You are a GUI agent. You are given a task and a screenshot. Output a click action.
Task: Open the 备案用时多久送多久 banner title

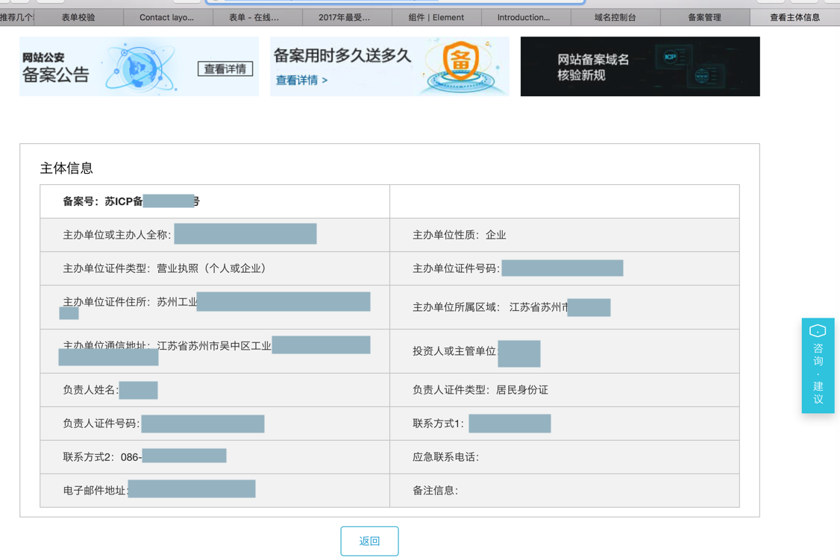342,56
